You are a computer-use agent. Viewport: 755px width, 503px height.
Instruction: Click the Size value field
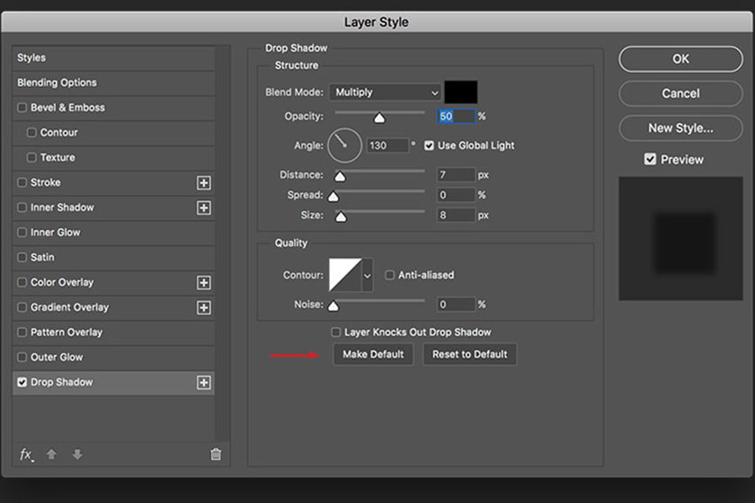pyautogui.click(x=456, y=216)
